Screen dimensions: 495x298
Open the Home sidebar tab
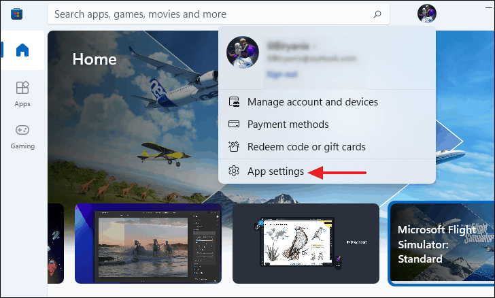[x=22, y=50]
